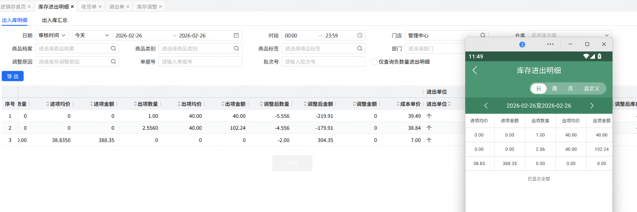The image size is (637, 212).
Task: Select 出入库汇总 sub-tab
Action: [x=55, y=20]
